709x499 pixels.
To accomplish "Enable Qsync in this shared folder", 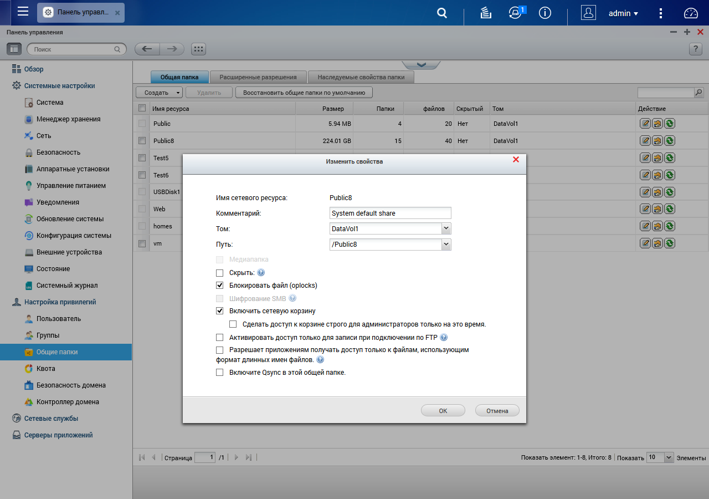I will tap(219, 373).
